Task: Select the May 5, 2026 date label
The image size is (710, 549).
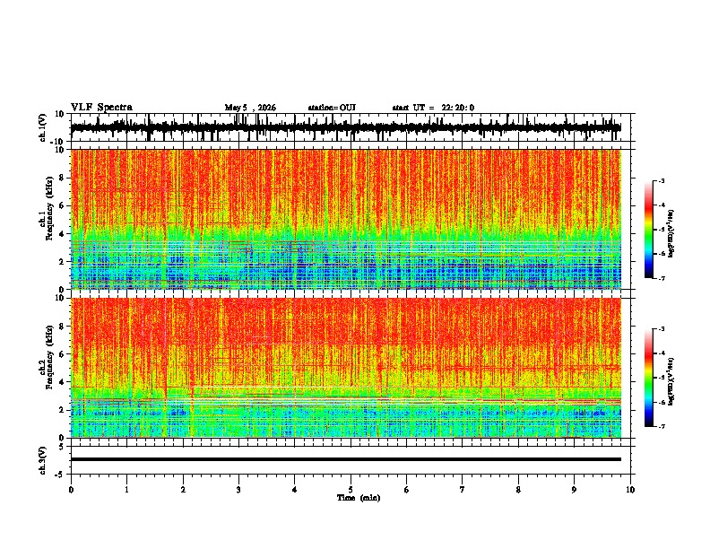Action: pyautogui.click(x=250, y=108)
